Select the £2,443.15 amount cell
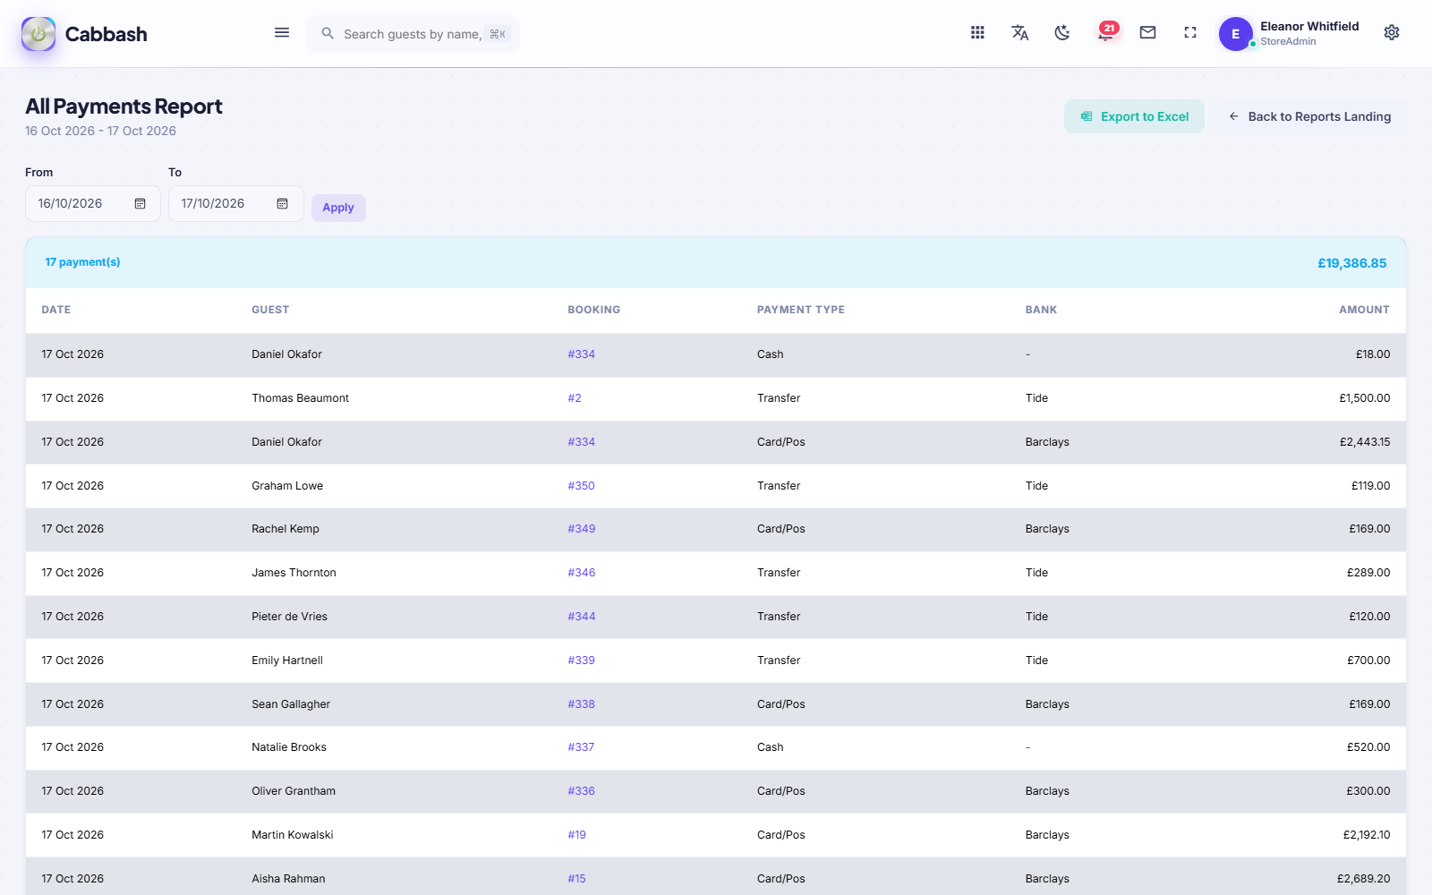Viewport: 1432px width, 895px height. [1364, 442]
